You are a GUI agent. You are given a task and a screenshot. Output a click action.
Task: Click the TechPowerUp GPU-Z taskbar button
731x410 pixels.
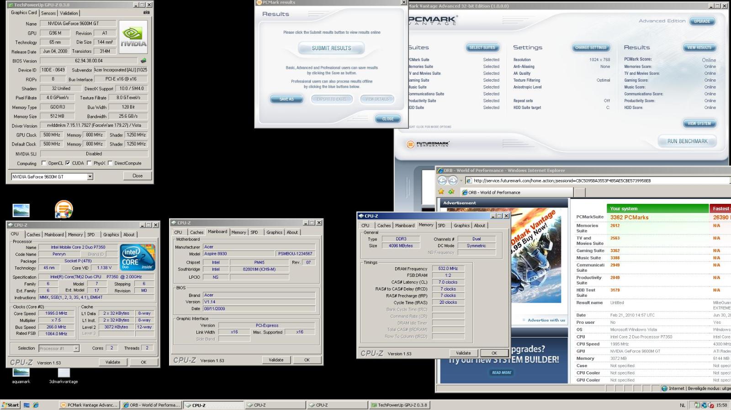(x=399, y=405)
